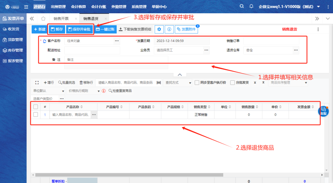Open the 价格执行规则 dropdown
The width and height of the screenshot is (333, 183).
(84, 91)
